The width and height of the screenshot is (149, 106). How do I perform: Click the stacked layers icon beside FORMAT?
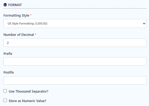5,5
